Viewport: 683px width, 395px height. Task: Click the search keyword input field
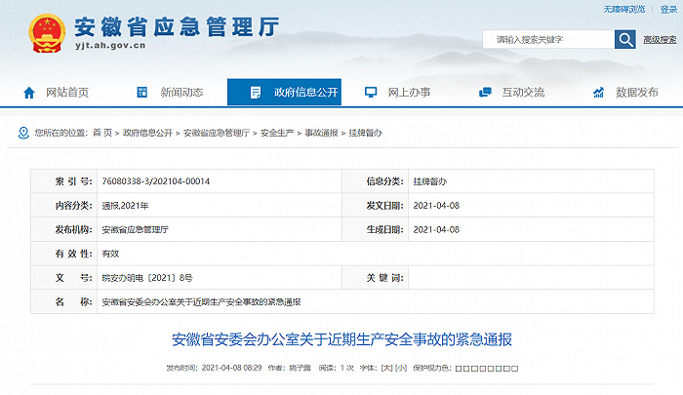[548, 40]
